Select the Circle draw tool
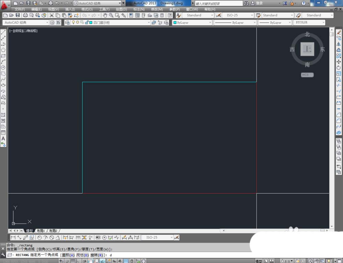The image size is (343, 263). pyautogui.click(x=3, y=68)
